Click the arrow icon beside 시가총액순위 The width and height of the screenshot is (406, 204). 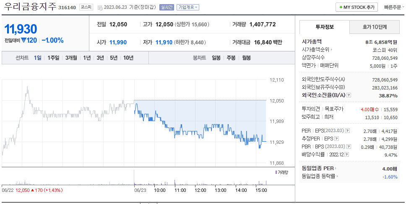coord(331,50)
